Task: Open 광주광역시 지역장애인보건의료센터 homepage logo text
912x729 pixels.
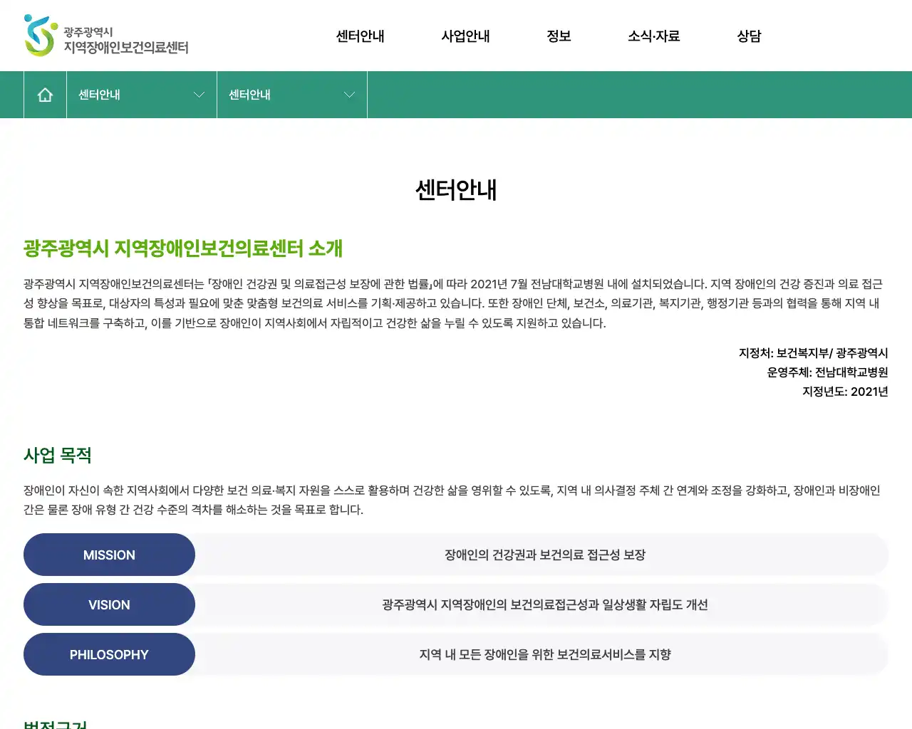Action: [x=126, y=41]
